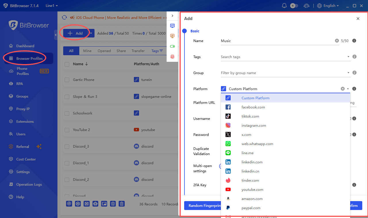Check the Slope & Run 3 checkbox
This screenshot has width=368, height=218.
67,97
